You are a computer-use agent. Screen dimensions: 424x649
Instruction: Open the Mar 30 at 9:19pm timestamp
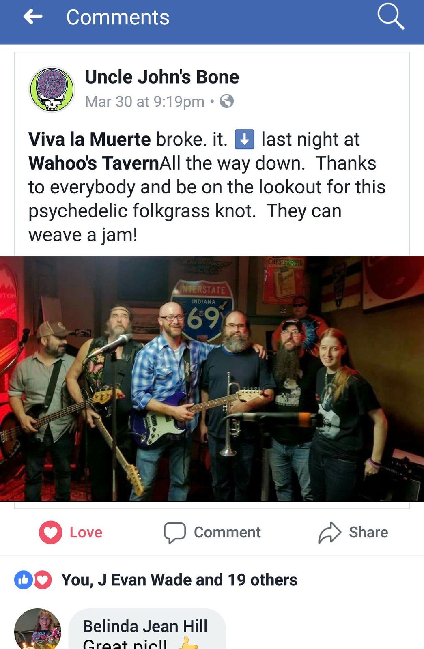click(144, 101)
